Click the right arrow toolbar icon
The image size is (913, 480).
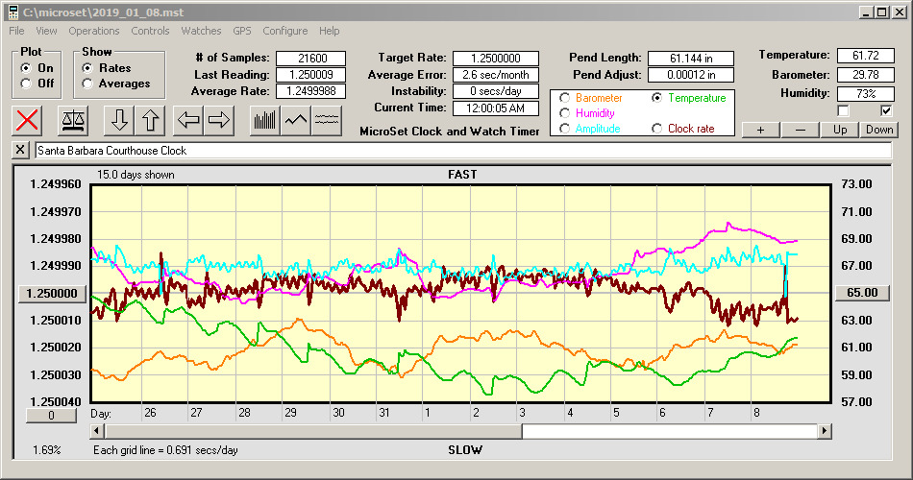click(219, 120)
